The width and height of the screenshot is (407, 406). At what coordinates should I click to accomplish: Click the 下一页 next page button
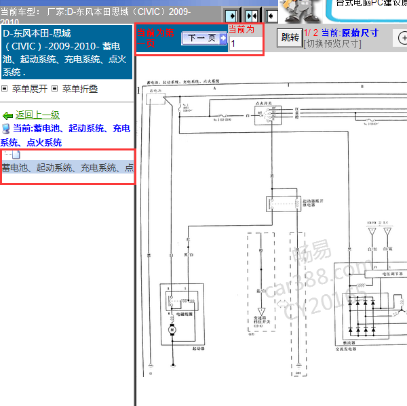pyautogui.click(x=204, y=38)
